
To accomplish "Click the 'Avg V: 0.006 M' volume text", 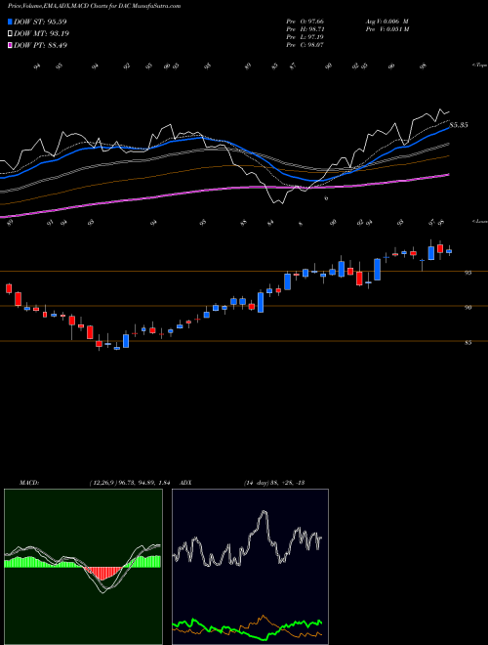I will (386, 21).
